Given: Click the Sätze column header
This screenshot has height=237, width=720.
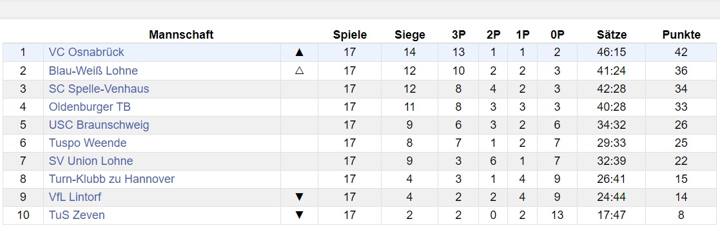Looking at the screenshot, I should [612, 35].
